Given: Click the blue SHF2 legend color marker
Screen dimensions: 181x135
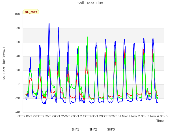Looking at the screenshot, I should coord(85,130).
